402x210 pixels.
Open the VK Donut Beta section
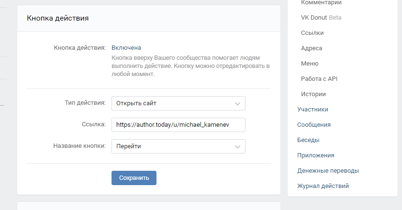(x=321, y=18)
